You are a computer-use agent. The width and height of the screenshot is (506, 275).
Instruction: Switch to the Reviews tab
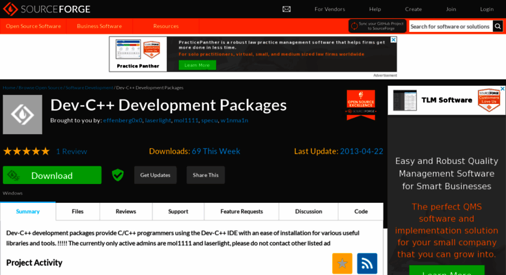[x=126, y=211]
